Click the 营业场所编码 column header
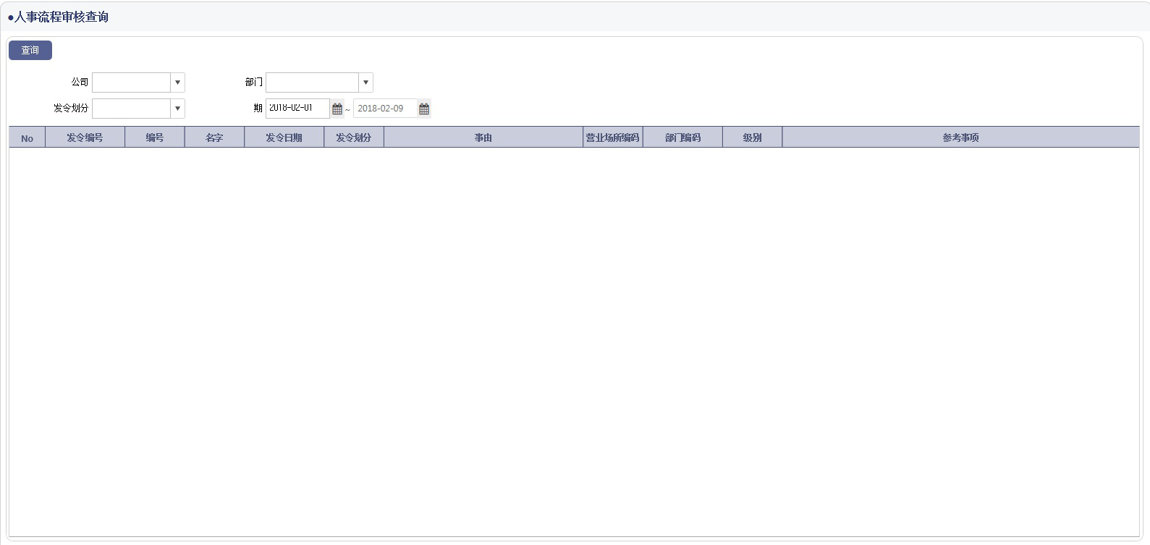This screenshot has width=1150, height=545. click(612, 138)
